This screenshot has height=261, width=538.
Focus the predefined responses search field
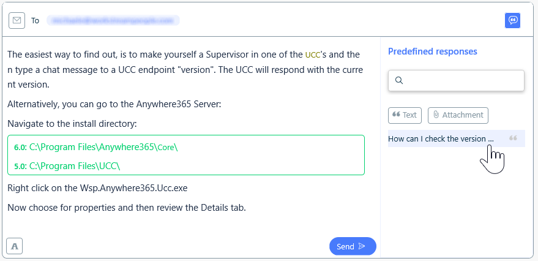coord(456,81)
